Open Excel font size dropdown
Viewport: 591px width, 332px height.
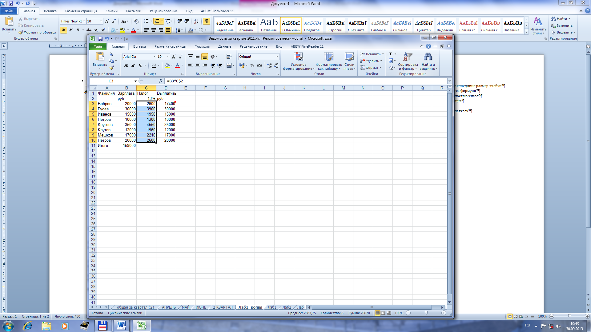click(168, 57)
